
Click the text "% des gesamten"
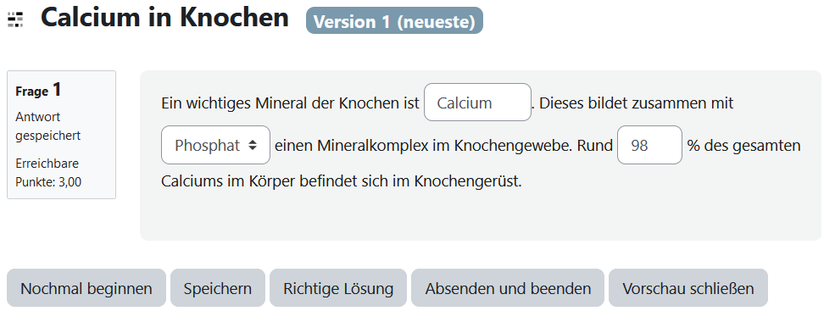tap(743, 146)
